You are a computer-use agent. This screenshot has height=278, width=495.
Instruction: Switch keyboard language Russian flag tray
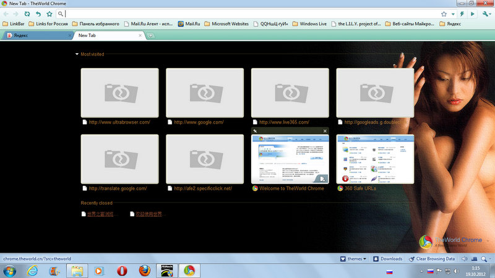point(430,271)
